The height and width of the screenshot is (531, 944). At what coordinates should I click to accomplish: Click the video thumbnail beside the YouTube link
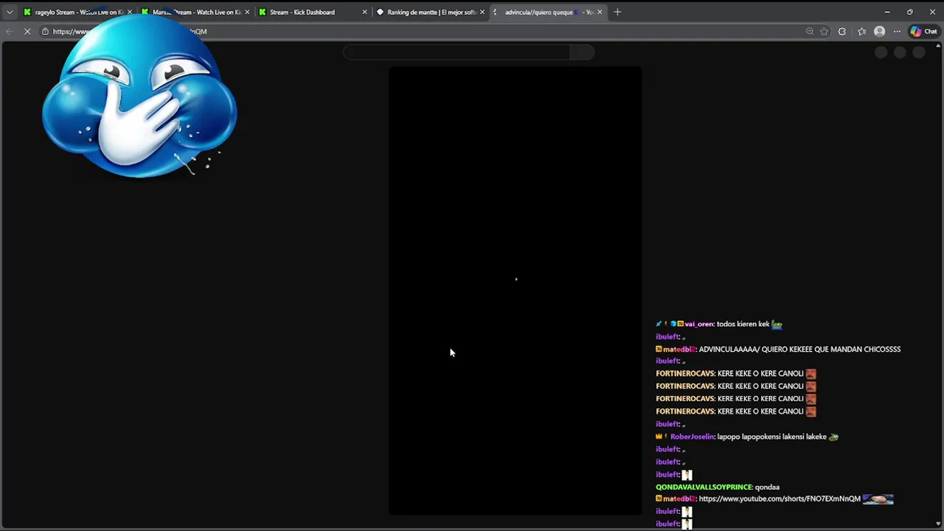tap(878, 499)
